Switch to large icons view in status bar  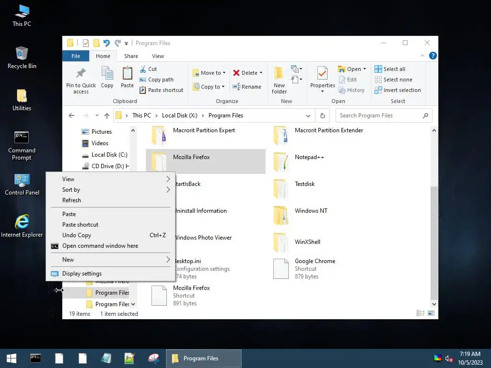coord(431,313)
